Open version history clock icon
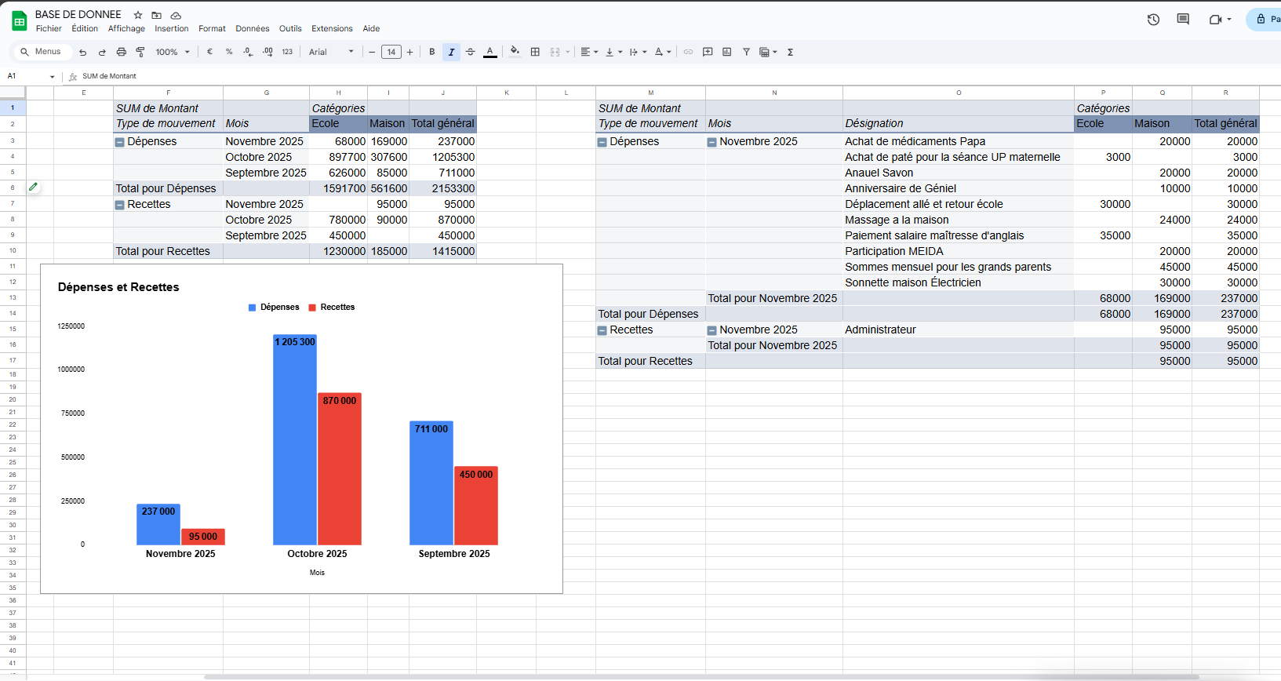The image size is (1281, 681). pos(1153,20)
